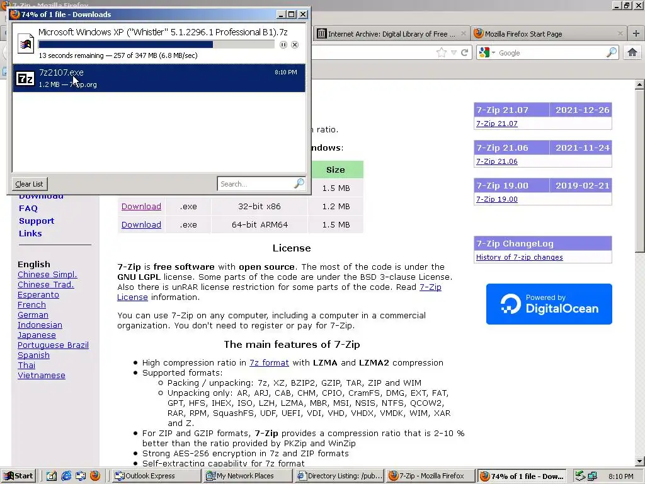This screenshot has height=484, width=645.
Task: Click the Whistler .7z file icon
Action: (26, 43)
